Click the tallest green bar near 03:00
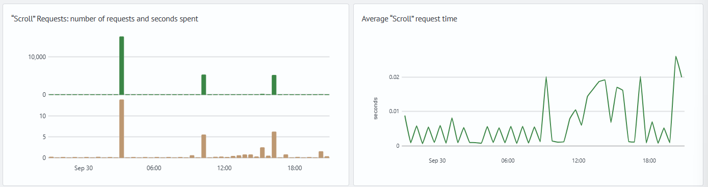The image size is (708, 187). click(121, 66)
